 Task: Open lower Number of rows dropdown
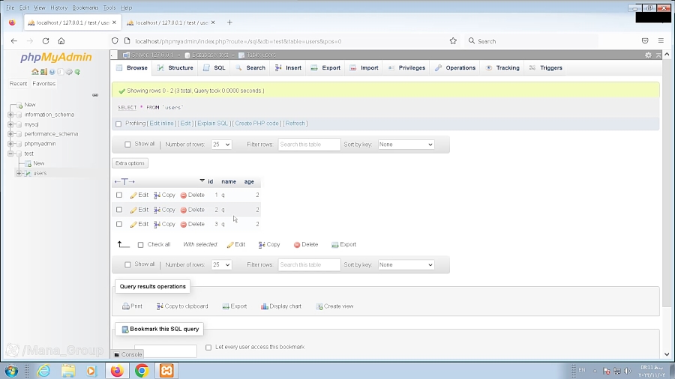(x=221, y=264)
